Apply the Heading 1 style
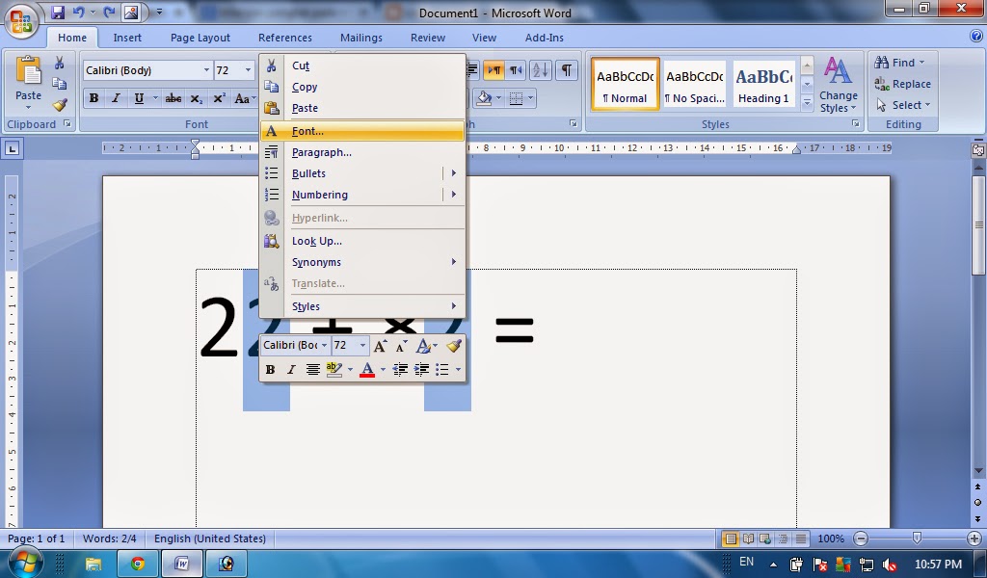The width and height of the screenshot is (987, 578). click(763, 84)
